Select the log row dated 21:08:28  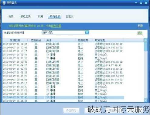click(63, 72)
